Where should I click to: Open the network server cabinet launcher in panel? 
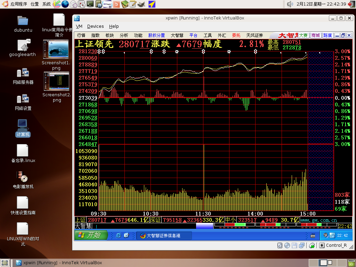pyautogui.click(x=99, y=4)
